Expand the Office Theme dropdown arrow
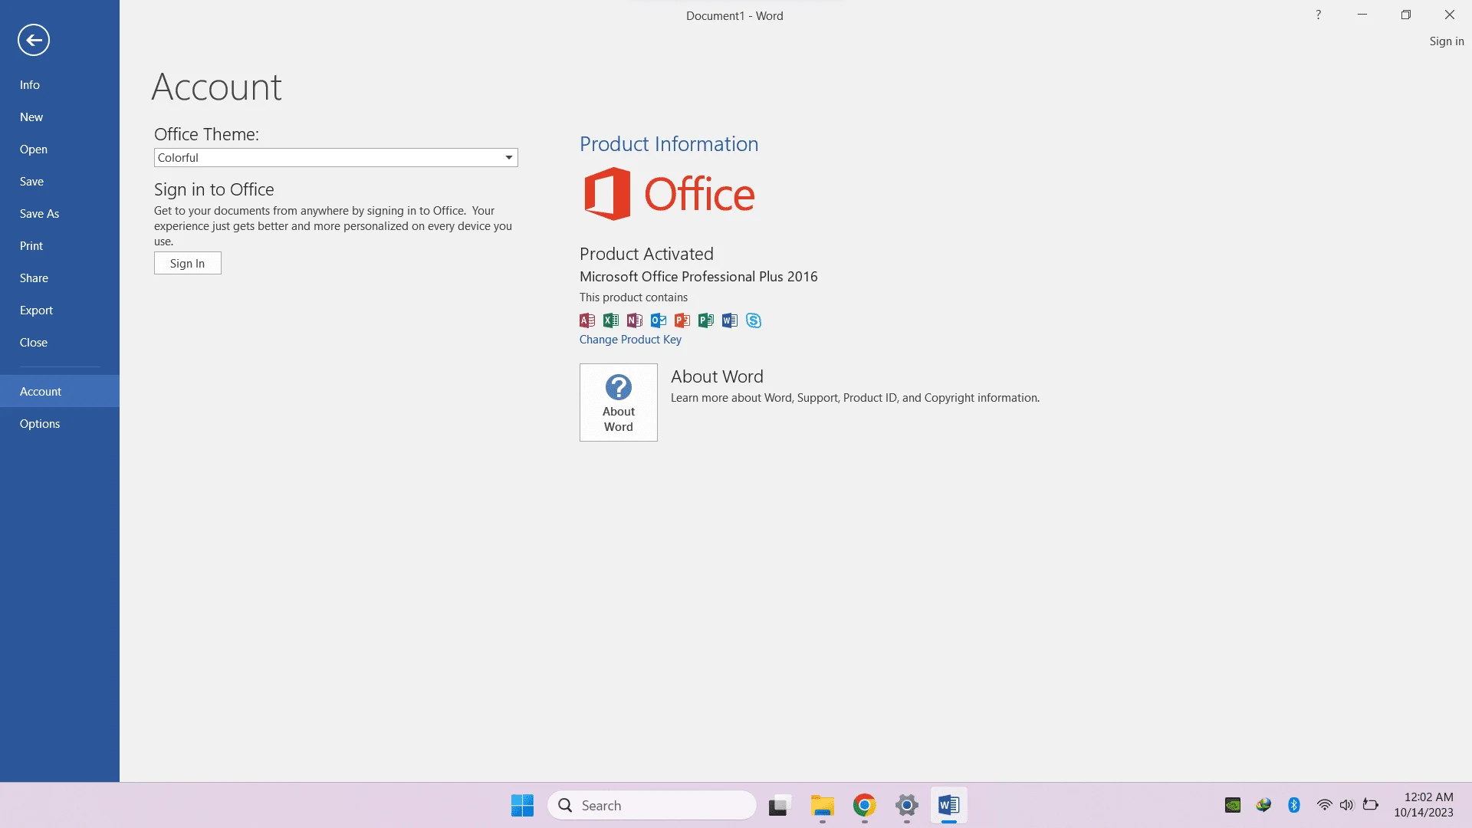The image size is (1472, 828). point(508,158)
